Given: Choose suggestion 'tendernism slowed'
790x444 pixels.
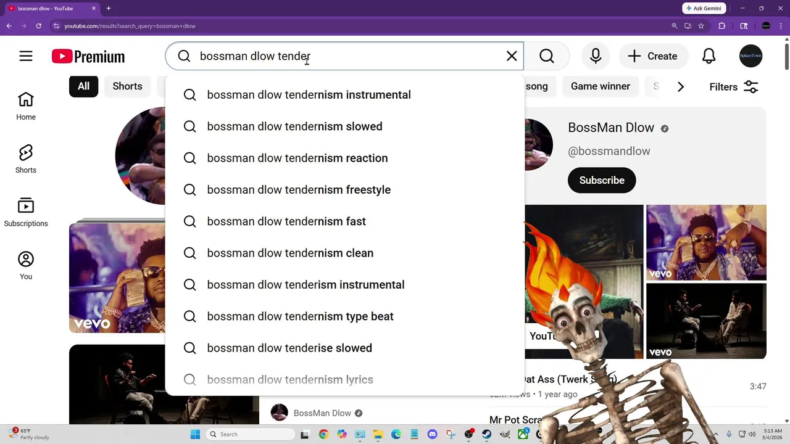Looking at the screenshot, I should click(x=344, y=126).
